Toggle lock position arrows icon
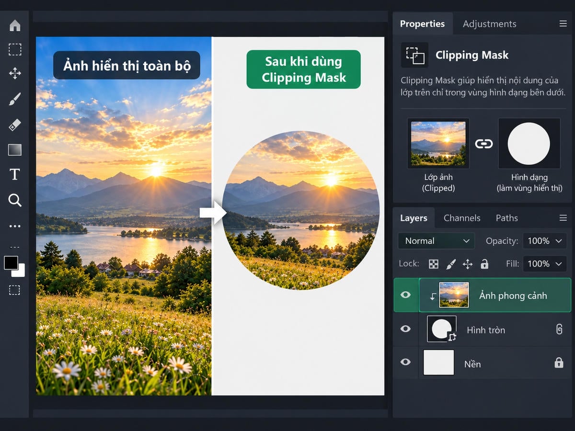Screen dimensions: 575x431 tap(467, 264)
